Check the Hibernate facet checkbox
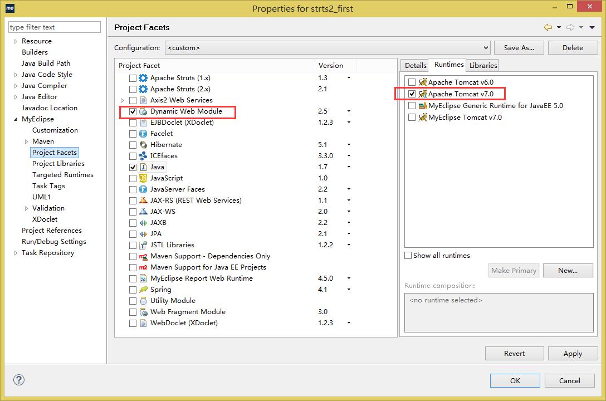The width and height of the screenshot is (606, 401). (x=133, y=145)
